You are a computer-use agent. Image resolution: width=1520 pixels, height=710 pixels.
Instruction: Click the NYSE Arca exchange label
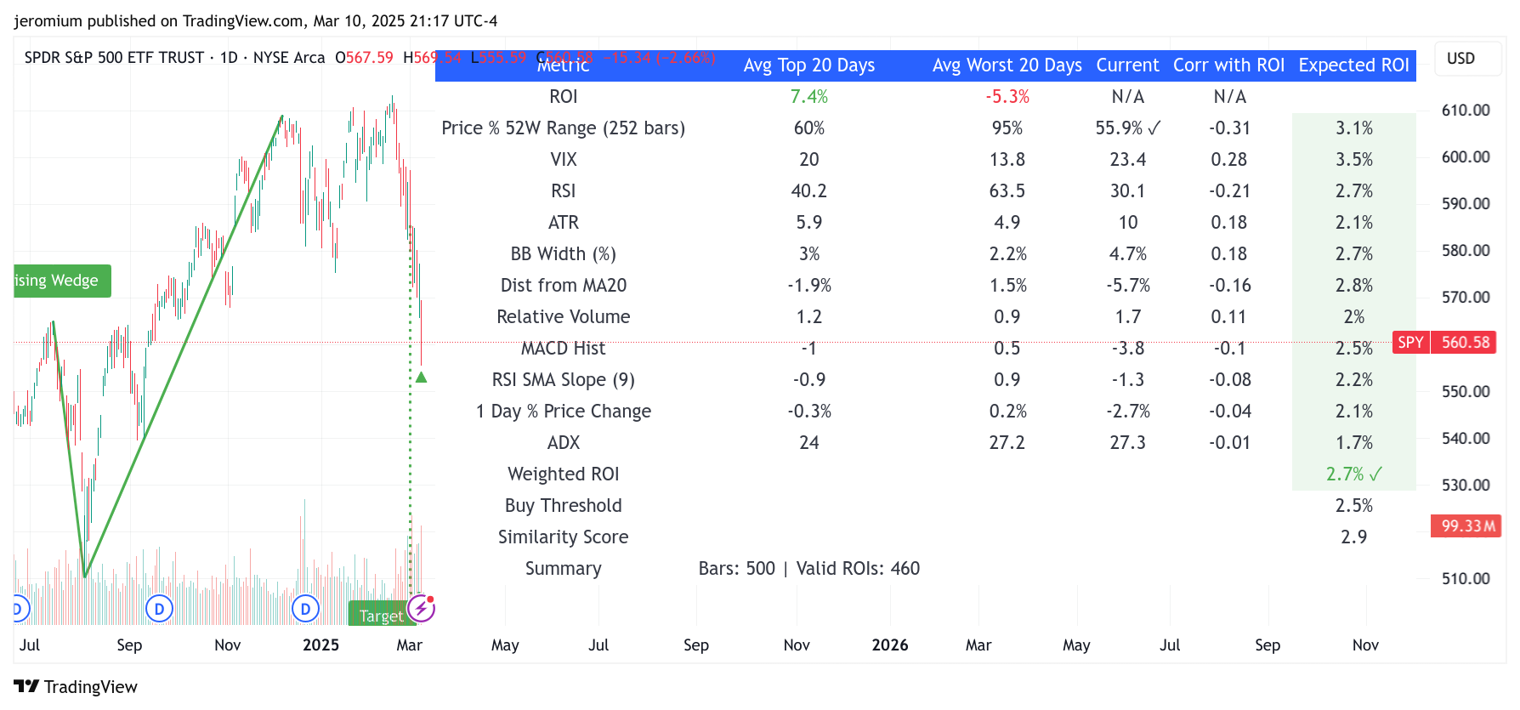tap(289, 58)
